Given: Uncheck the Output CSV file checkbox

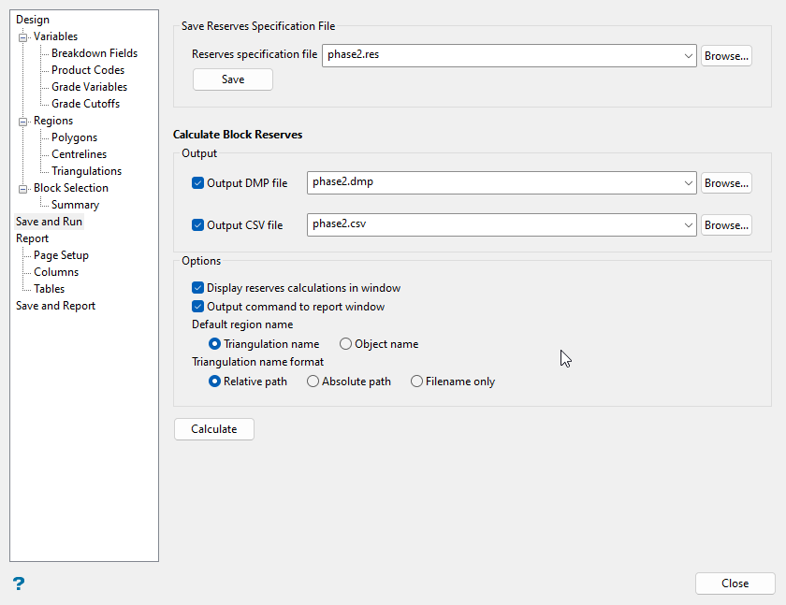Looking at the screenshot, I should tap(197, 224).
